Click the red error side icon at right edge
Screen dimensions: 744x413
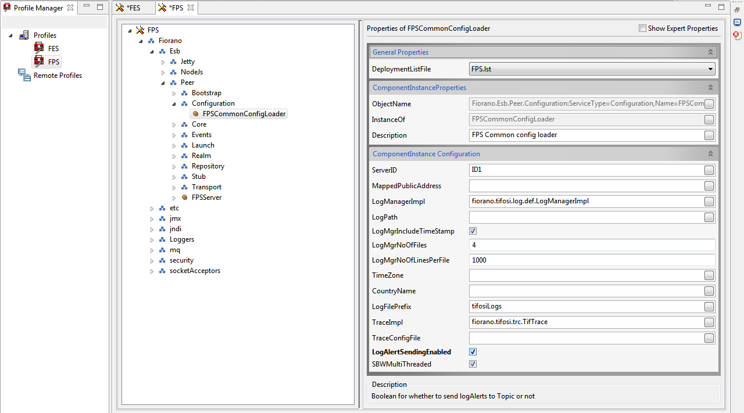(x=737, y=35)
